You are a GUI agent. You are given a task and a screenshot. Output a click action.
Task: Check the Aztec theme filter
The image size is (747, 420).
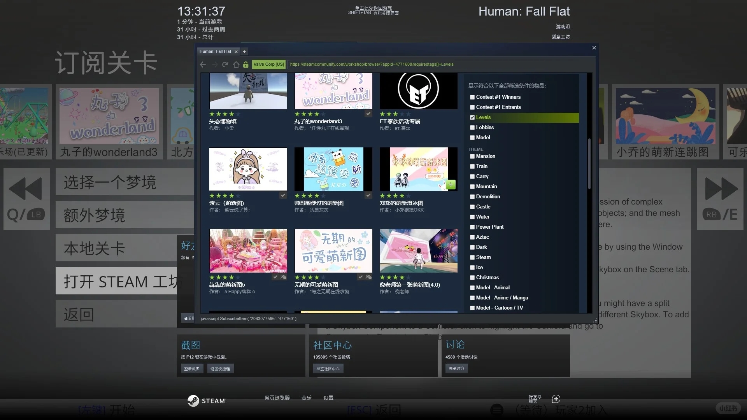pyautogui.click(x=472, y=237)
